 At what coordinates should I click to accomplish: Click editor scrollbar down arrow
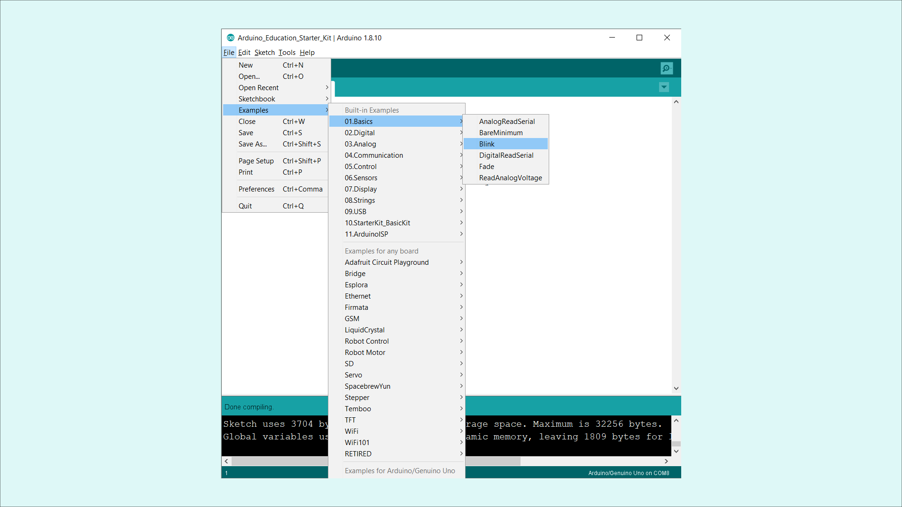click(x=676, y=388)
